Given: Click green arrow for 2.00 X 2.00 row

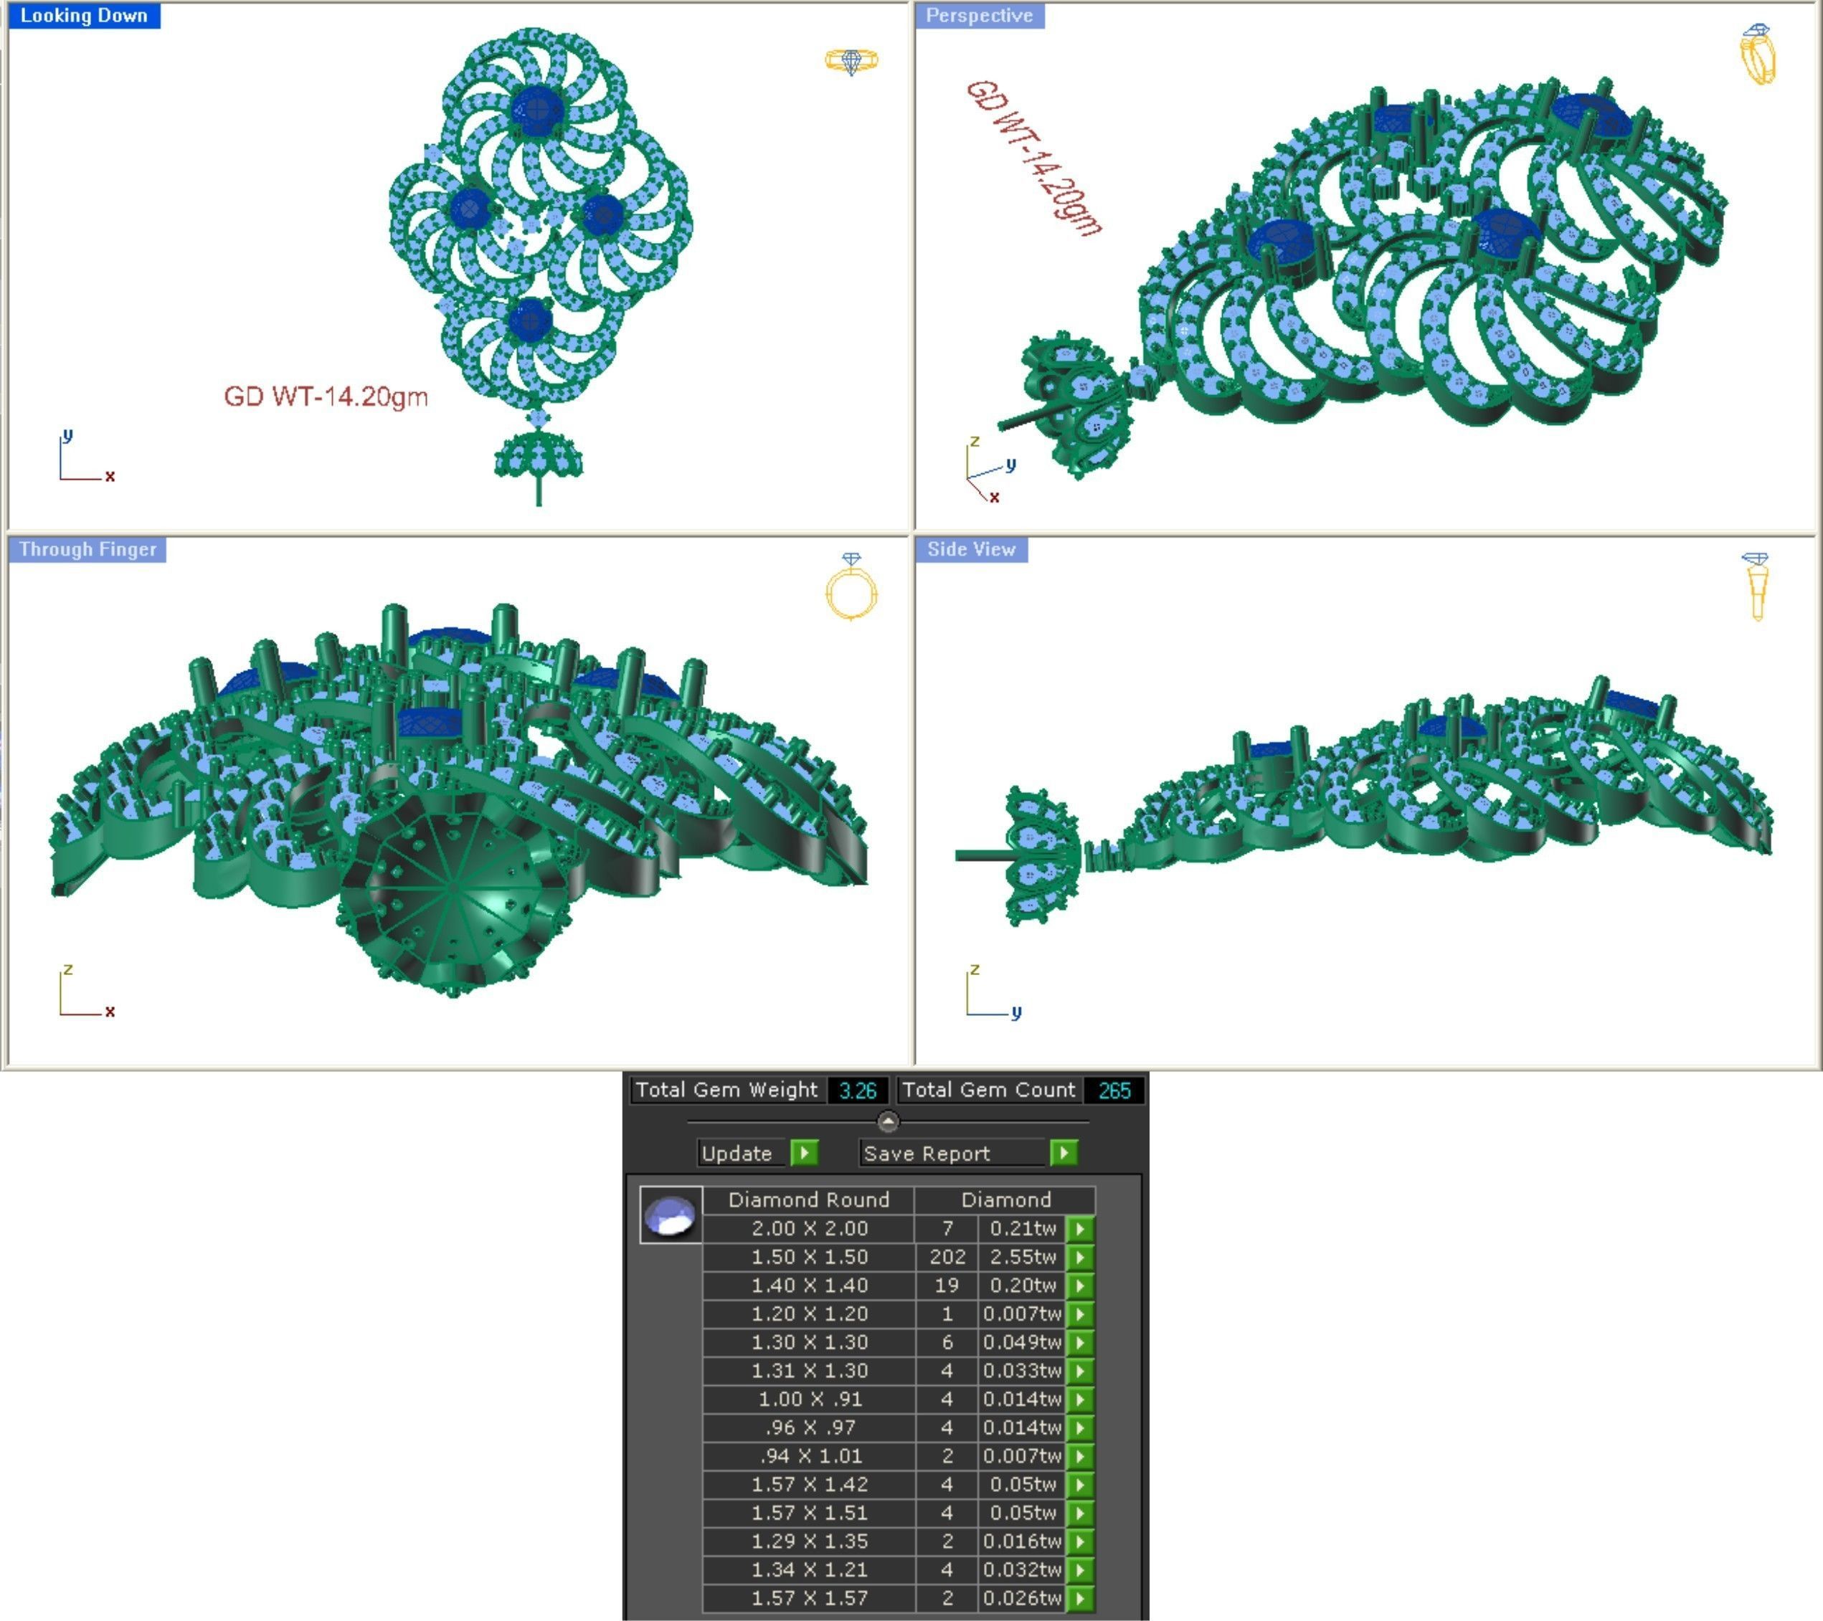Looking at the screenshot, I should tap(1079, 1229).
